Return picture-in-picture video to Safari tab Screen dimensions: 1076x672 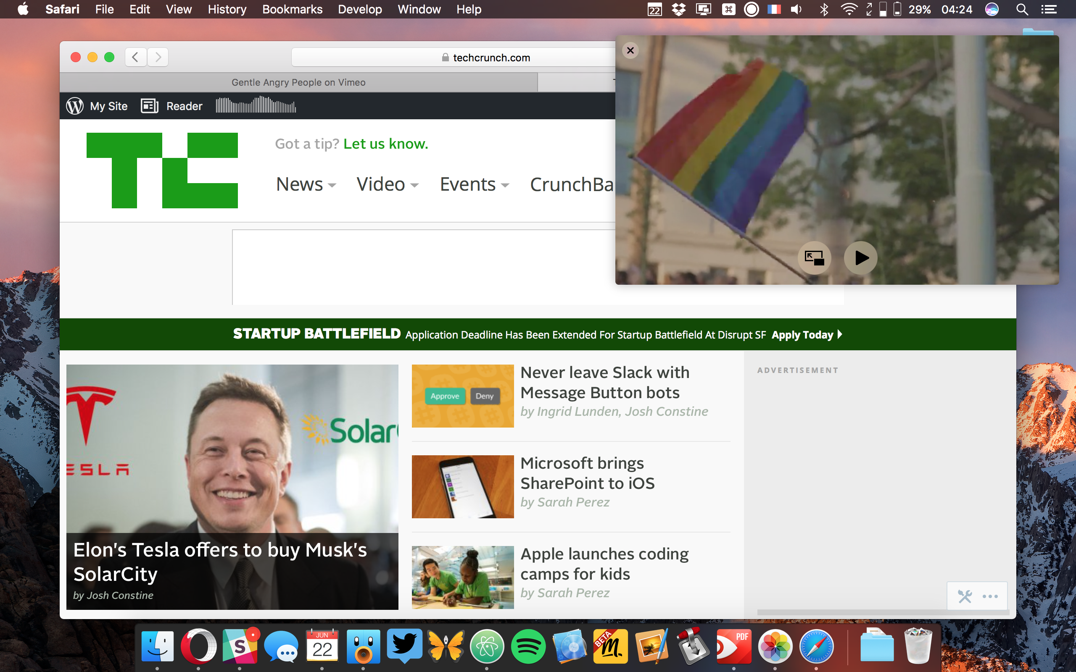[814, 258]
